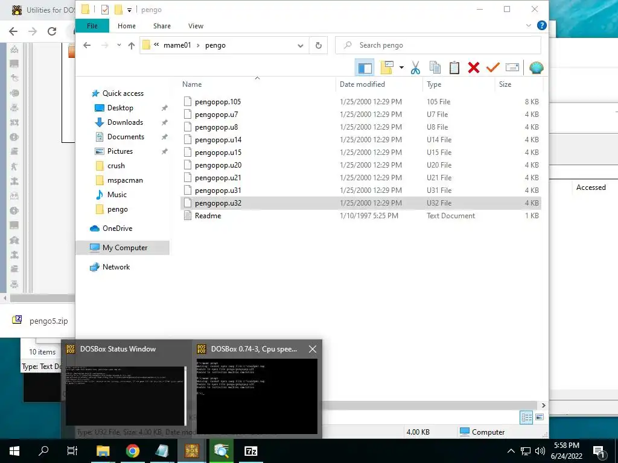Viewport: 618px width, 463px height.
Task: Select file pengopop.u15
Action: (x=218, y=153)
